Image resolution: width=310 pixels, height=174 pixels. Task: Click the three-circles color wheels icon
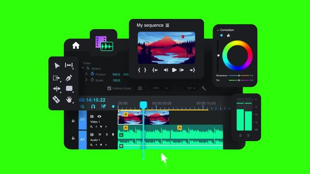pyautogui.click(x=229, y=35)
